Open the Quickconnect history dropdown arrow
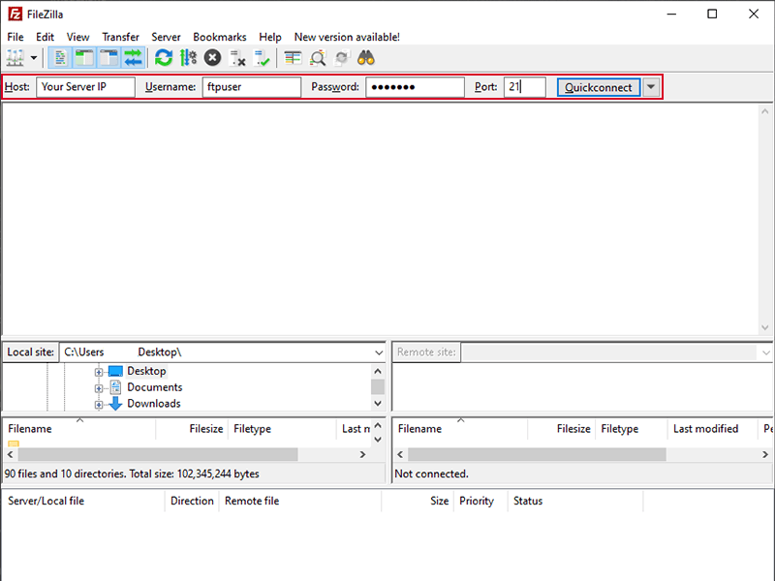Screen dimensions: 775x581 click(x=651, y=87)
